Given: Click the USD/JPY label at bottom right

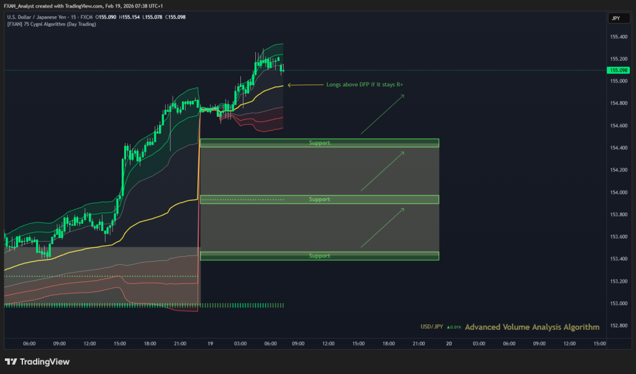Looking at the screenshot, I should pos(431,327).
